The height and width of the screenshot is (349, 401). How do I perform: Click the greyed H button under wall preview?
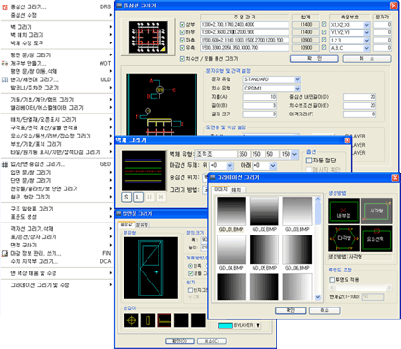tap(161, 197)
